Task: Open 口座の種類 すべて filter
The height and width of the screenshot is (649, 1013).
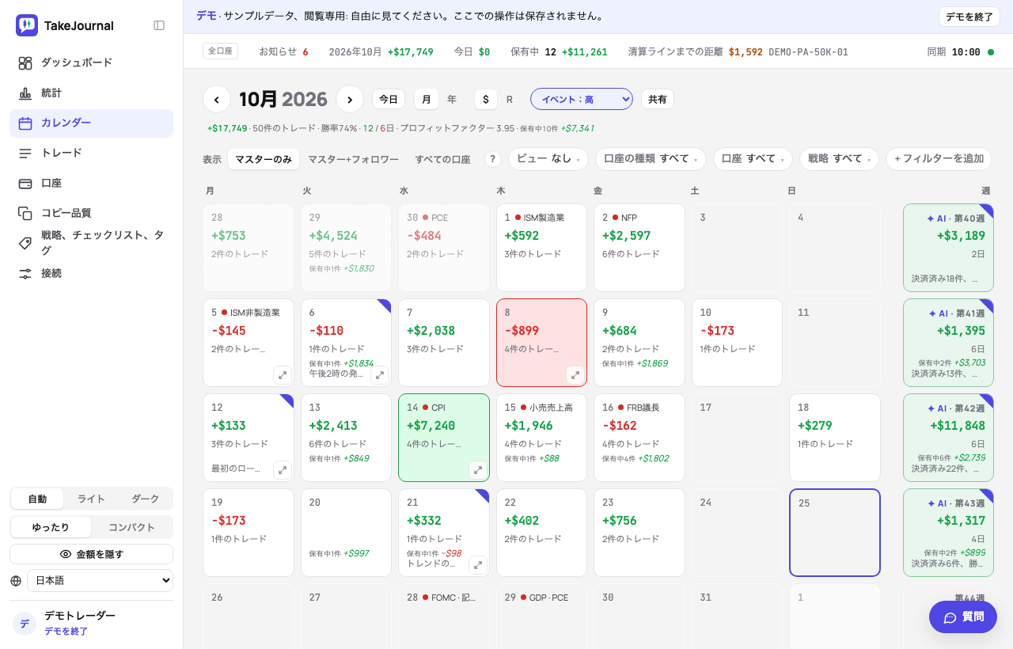Action: (x=651, y=159)
